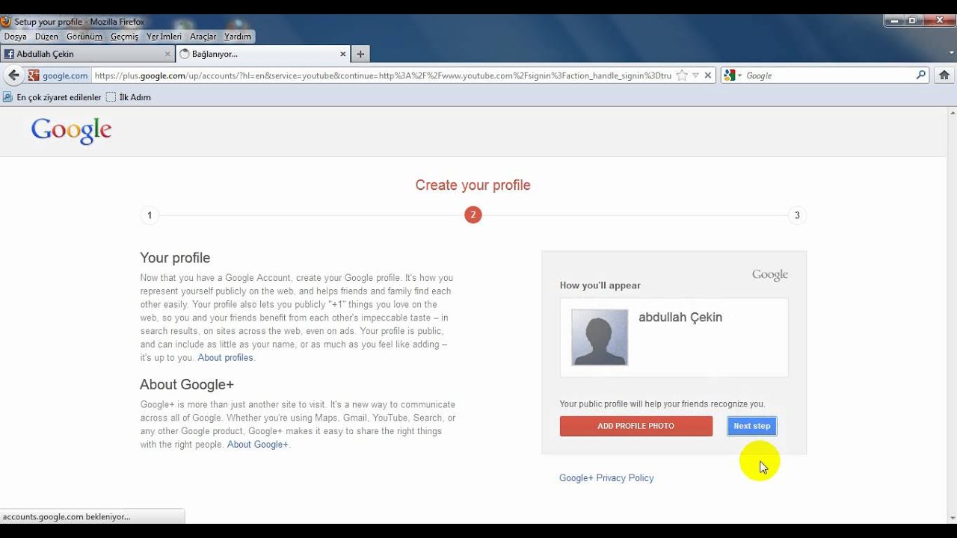
Task: Open the Google+ Privacy Policy link
Action: pos(606,478)
